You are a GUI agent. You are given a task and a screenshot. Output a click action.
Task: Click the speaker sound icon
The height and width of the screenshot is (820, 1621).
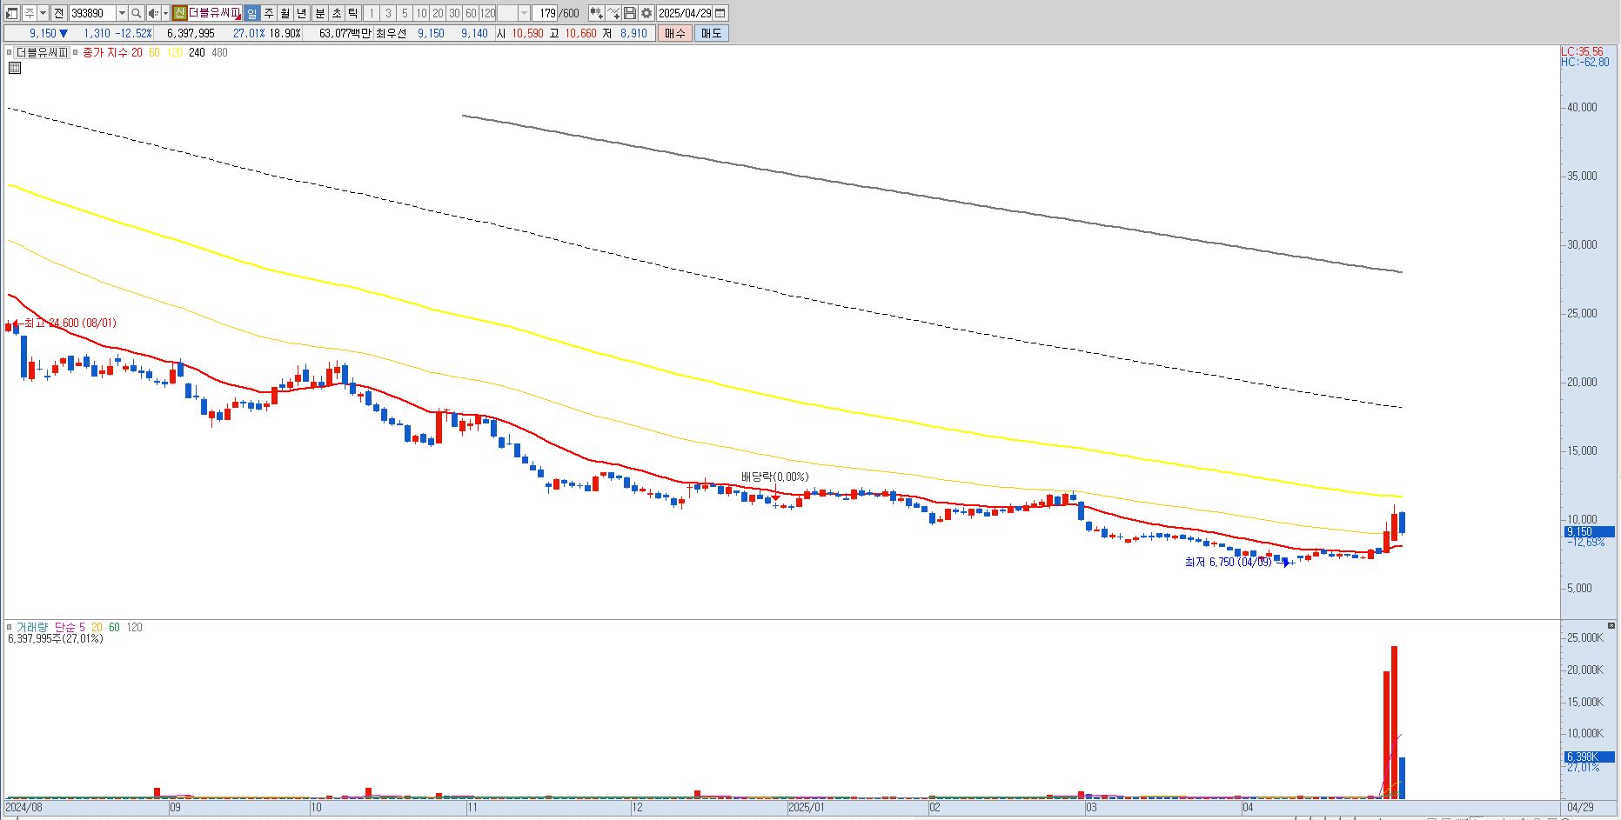click(x=153, y=13)
